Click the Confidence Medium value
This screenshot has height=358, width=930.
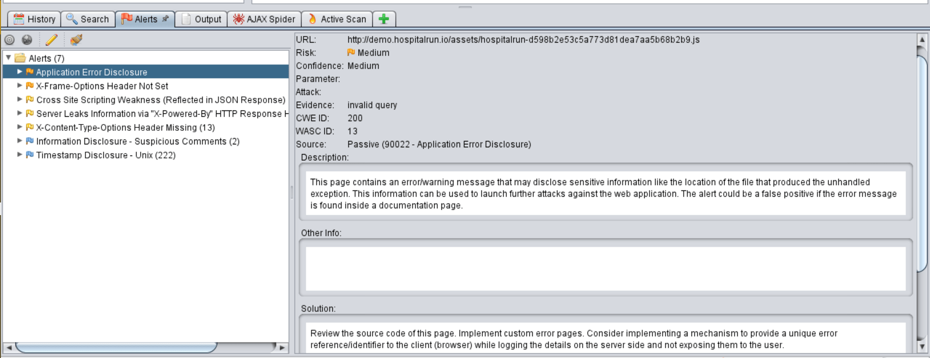coord(363,66)
